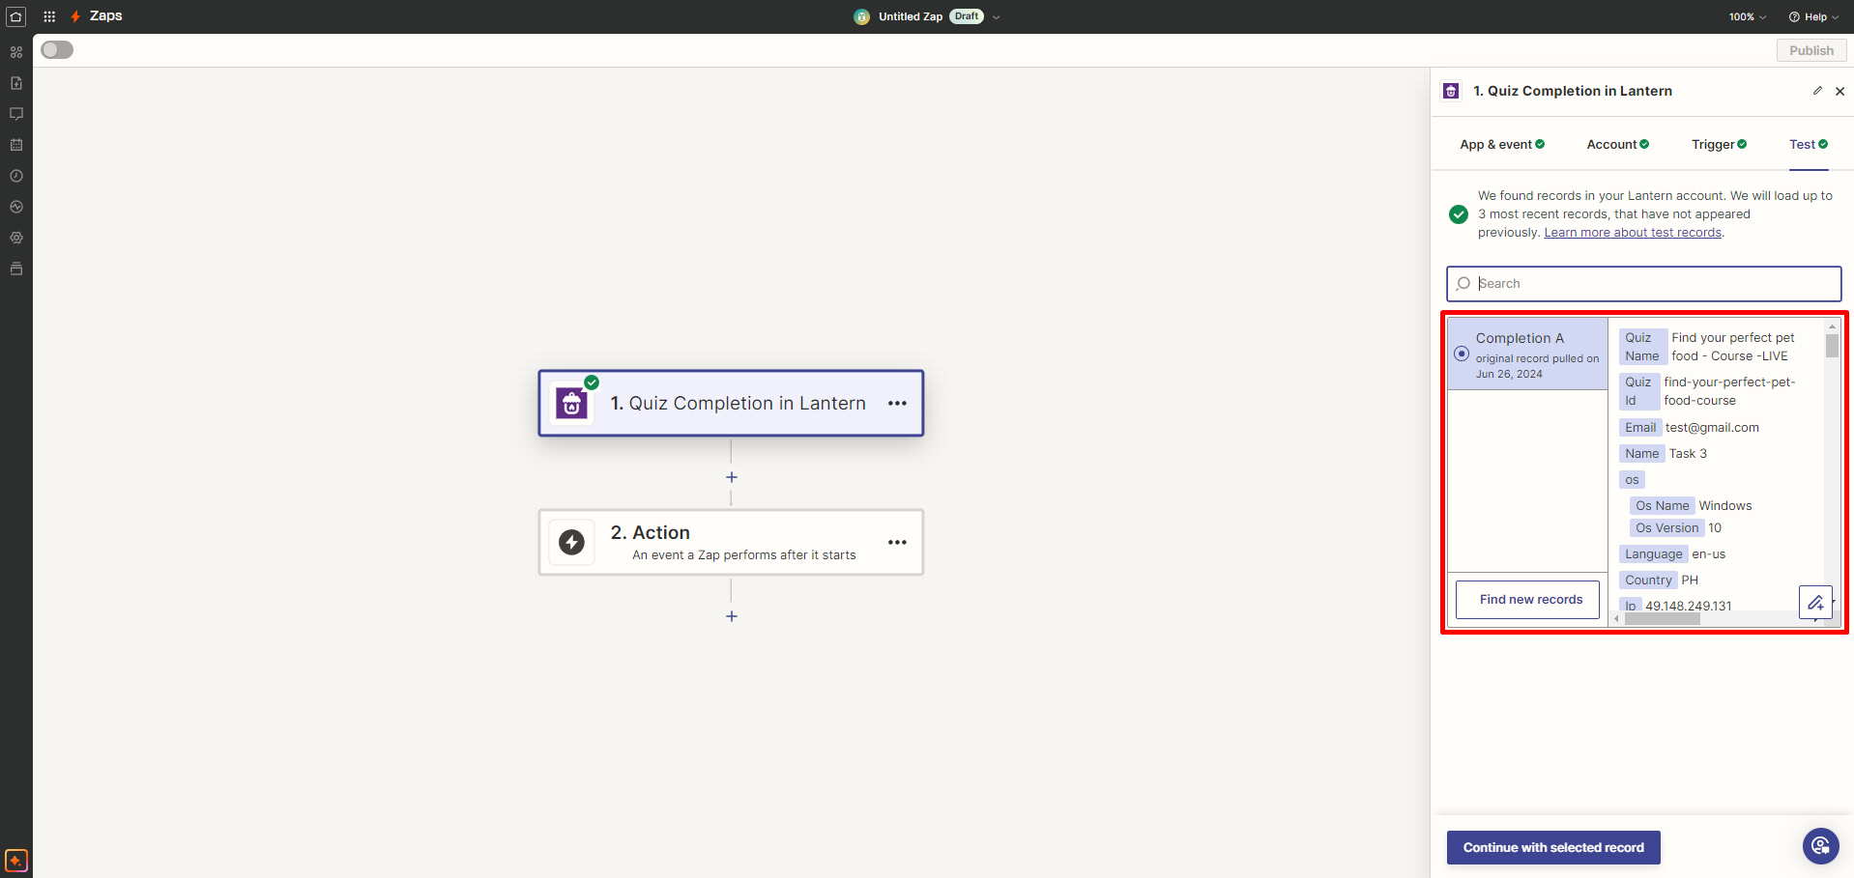Viewport: 1854px width, 878px height.
Task: Open the status activity pulse icon
Action: 16,207
